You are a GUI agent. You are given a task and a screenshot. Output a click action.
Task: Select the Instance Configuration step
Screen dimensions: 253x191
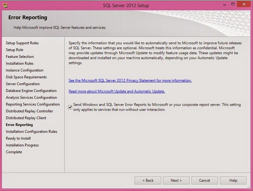pos(24,70)
